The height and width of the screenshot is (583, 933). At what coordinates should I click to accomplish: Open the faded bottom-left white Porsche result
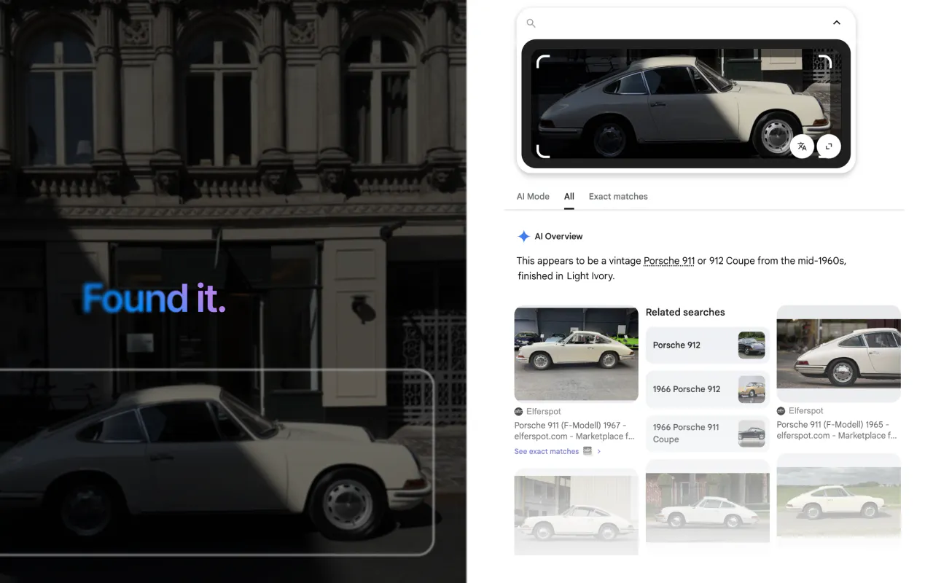pos(576,512)
